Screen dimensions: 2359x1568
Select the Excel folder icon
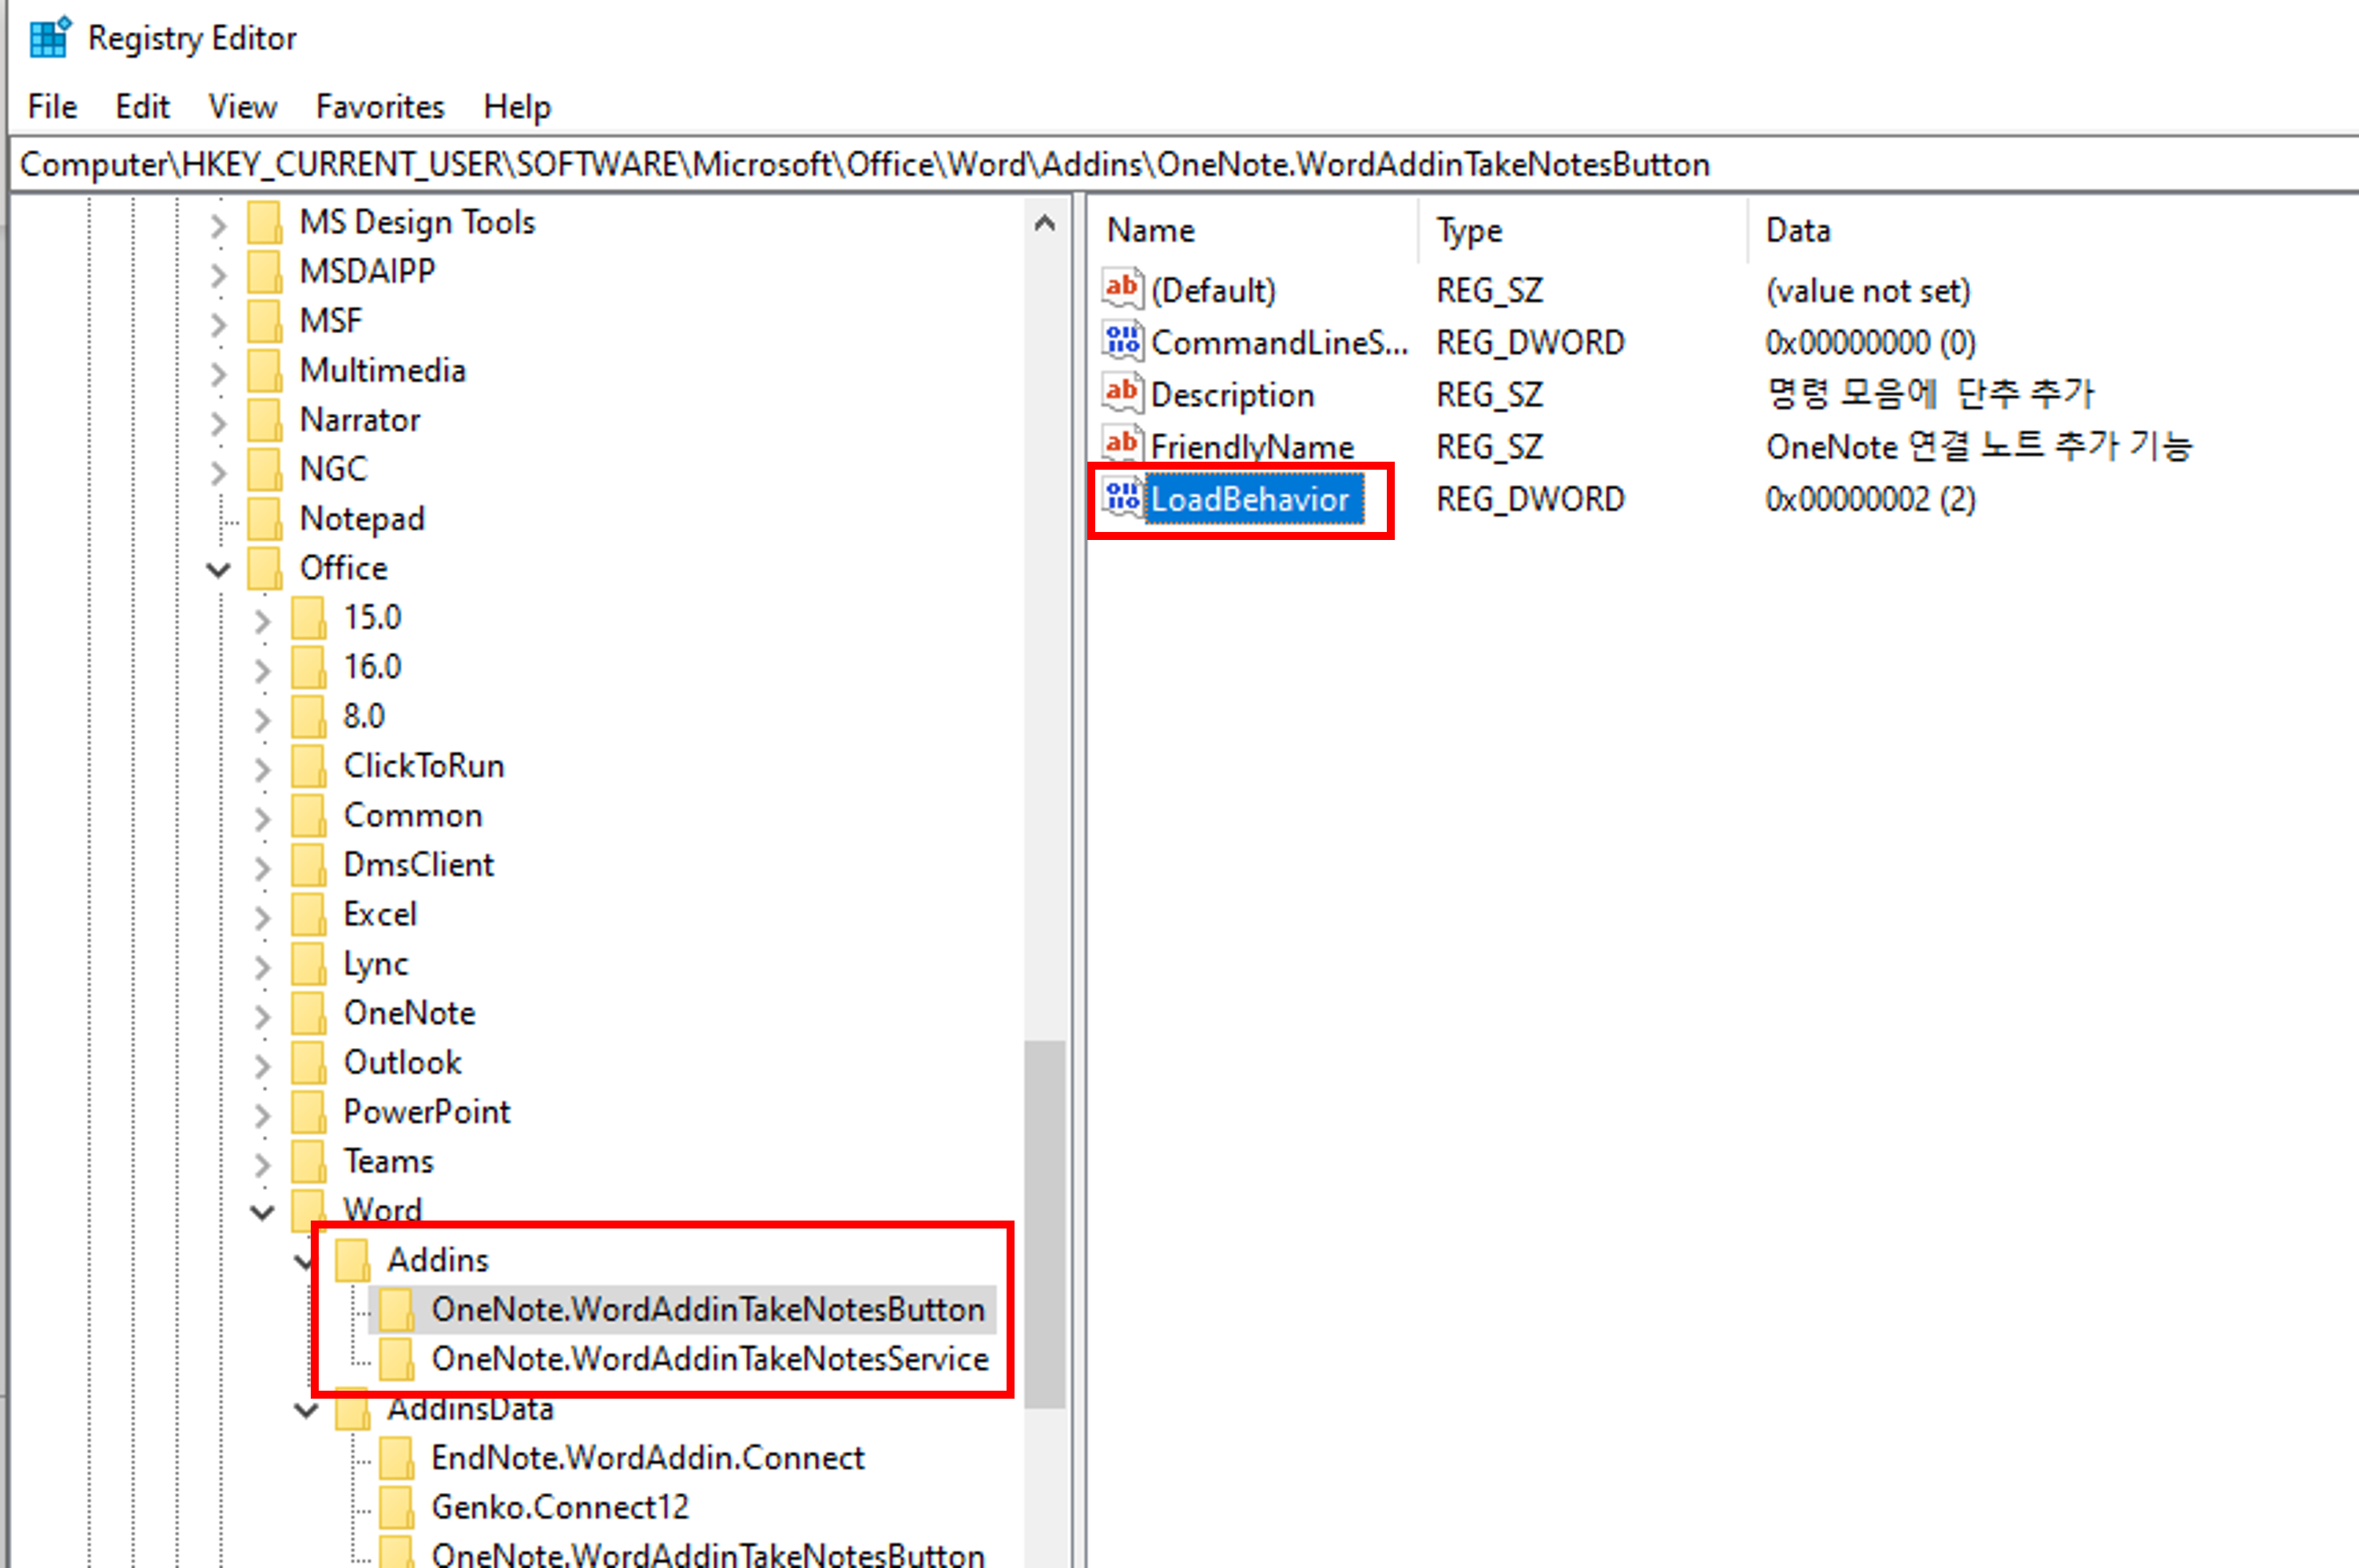click(308, 915)
